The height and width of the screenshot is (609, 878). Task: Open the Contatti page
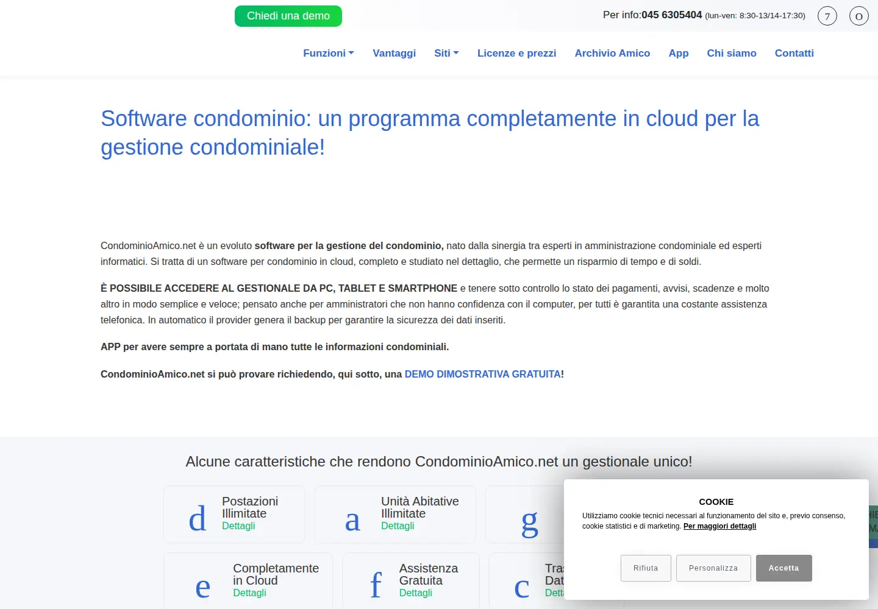tap(794, 53)
